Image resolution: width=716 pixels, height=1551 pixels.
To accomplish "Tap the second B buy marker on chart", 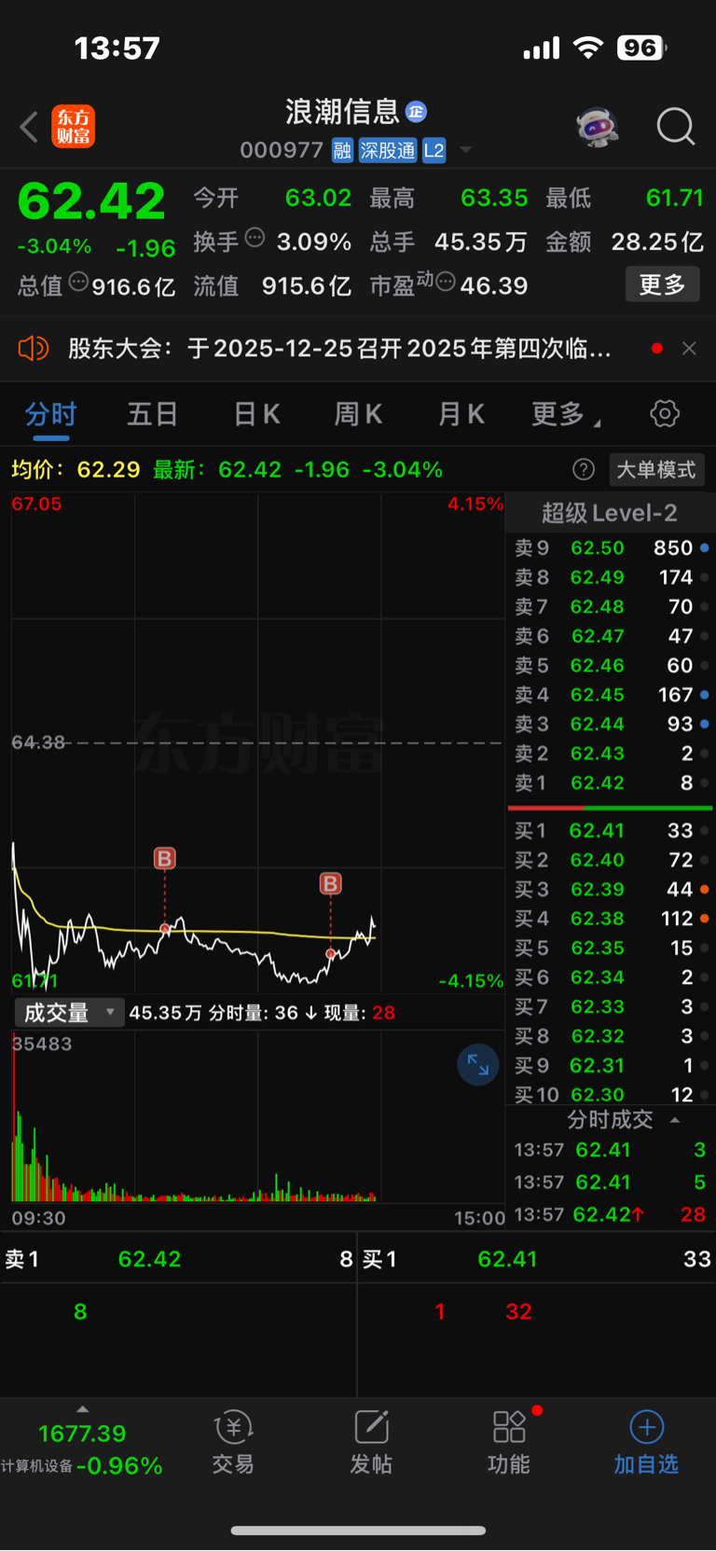I will coord(330,883).
